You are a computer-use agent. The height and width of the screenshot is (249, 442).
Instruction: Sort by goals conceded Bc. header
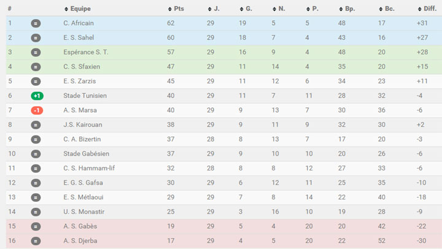387,9
